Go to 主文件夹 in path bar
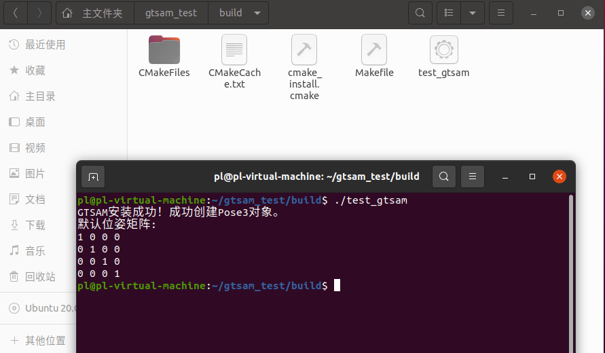The image size is (605, 353). pos(95,13)
